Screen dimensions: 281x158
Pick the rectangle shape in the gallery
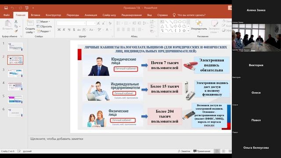point(176,22)
